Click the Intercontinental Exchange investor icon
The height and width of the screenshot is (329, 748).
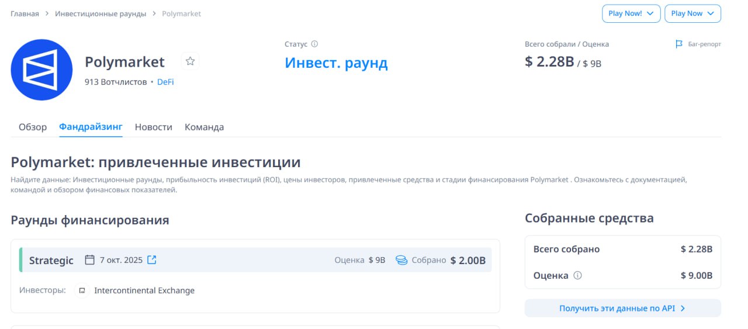(x=82, y=290)
